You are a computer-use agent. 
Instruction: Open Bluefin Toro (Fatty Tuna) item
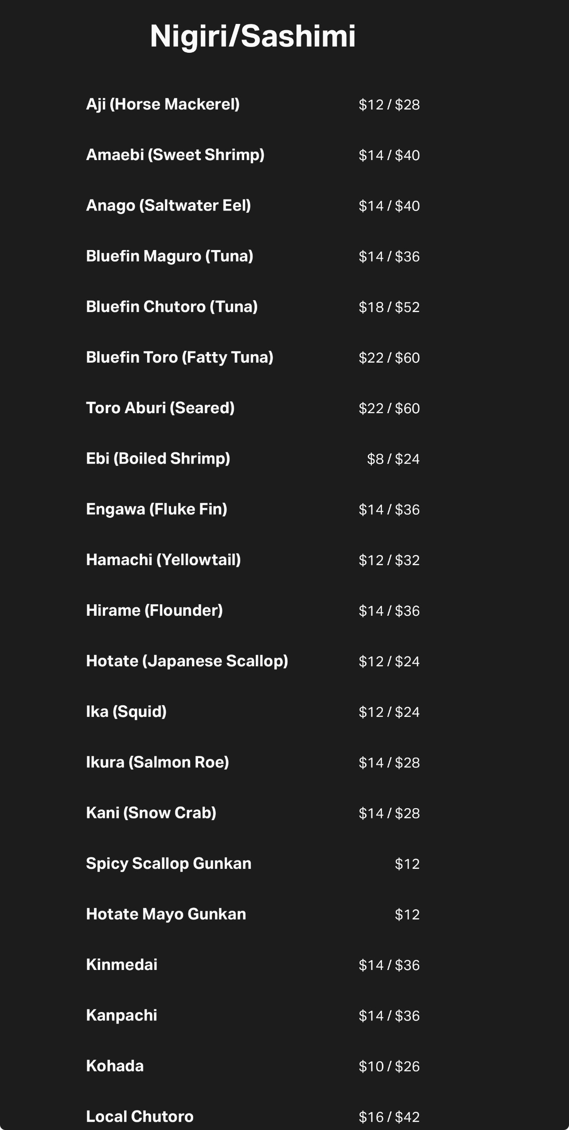click(253, 357)
